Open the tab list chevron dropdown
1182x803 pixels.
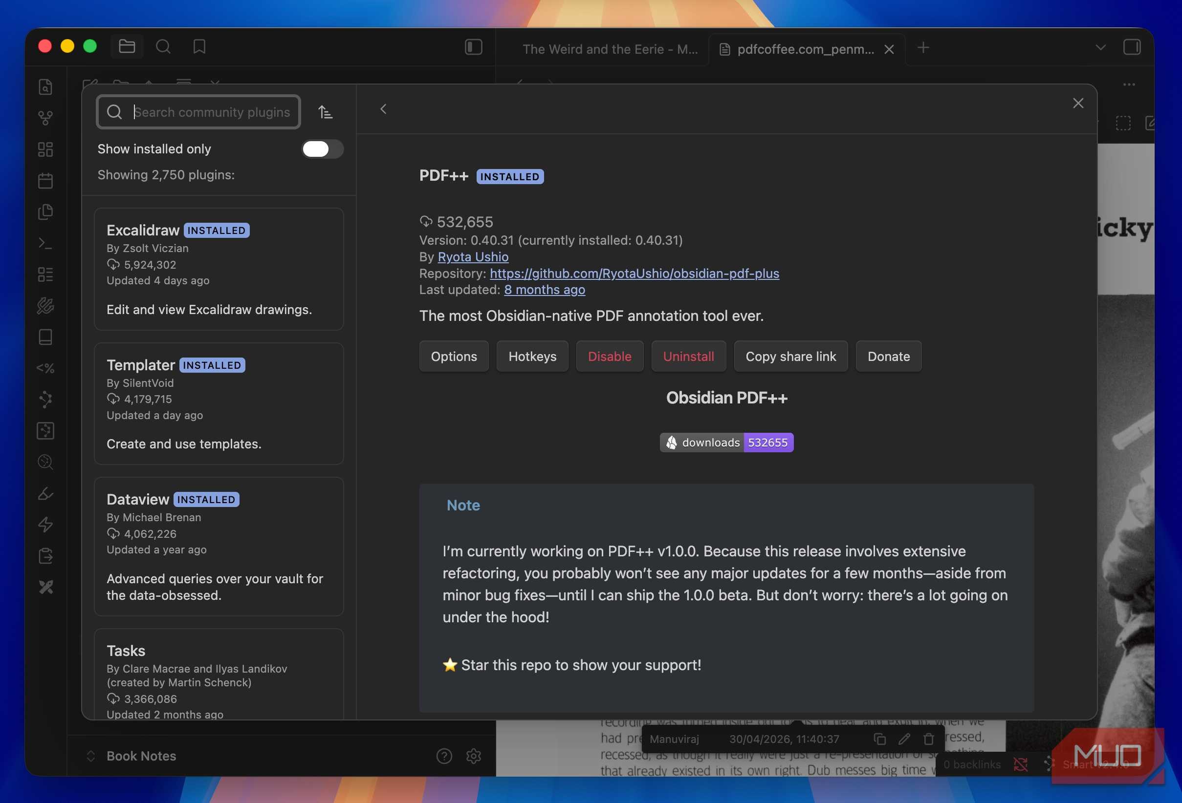click(x=1101, y=47)
